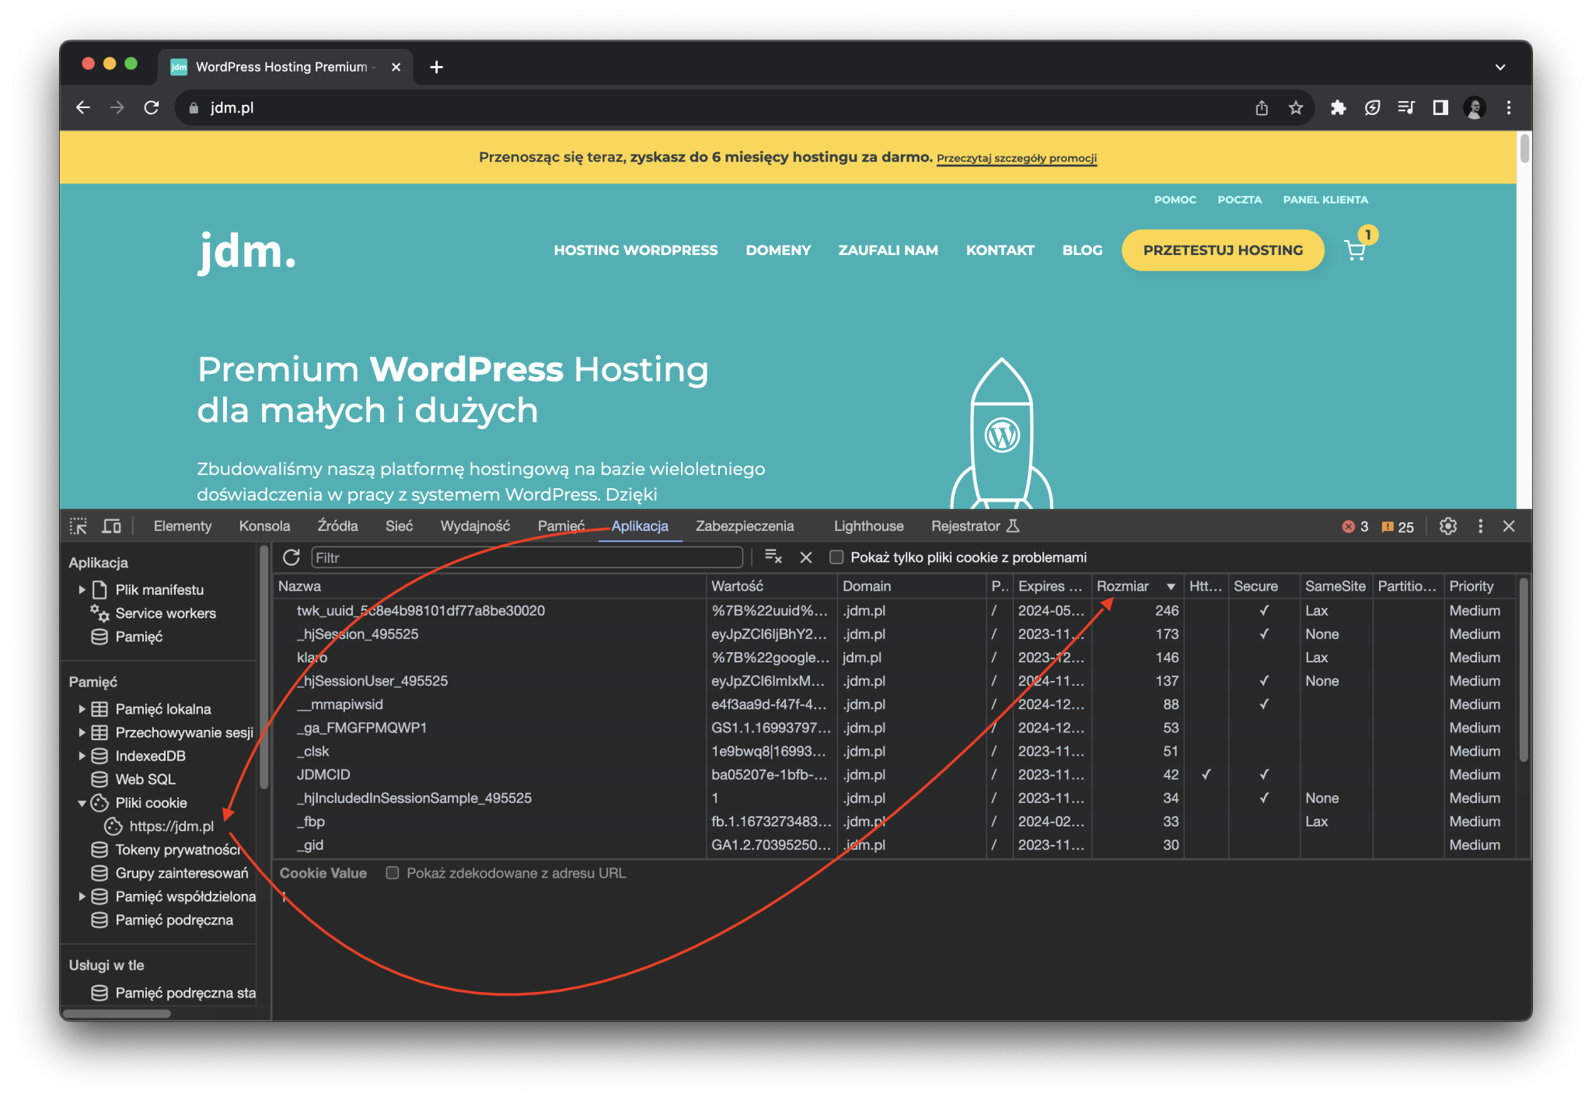Click the 'Przeczytaj szczegóły promocji' link
The width and height of the screenshot is (1592, 1100).
(1017, 159)
